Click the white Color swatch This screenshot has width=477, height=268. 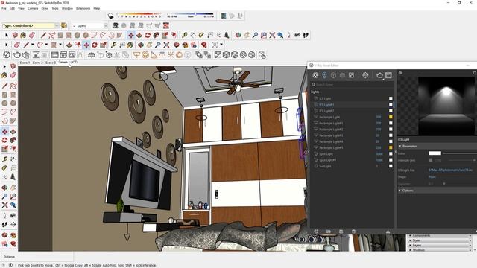click(435, 153)
